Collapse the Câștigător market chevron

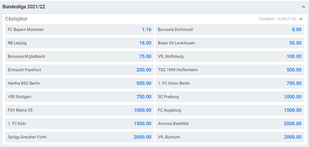301,19
